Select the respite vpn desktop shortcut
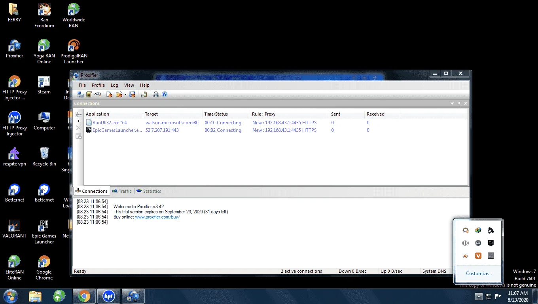Screen dimensions: 538x304 (x=15, y=157)
